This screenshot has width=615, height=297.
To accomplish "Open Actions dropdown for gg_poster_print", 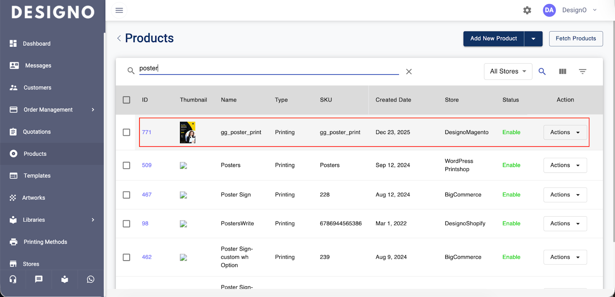I will [565, 132].
